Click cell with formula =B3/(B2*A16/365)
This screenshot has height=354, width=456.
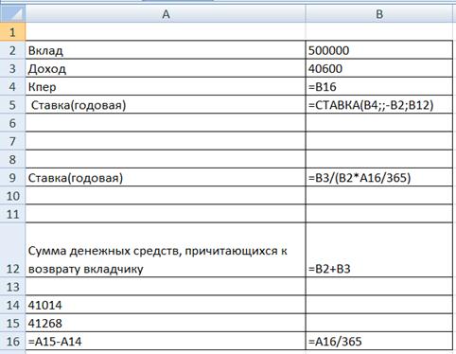pos(379,178)
